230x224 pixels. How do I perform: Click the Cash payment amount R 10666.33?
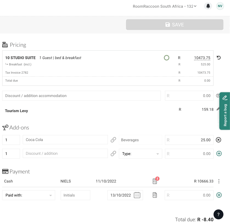[204, 181]
